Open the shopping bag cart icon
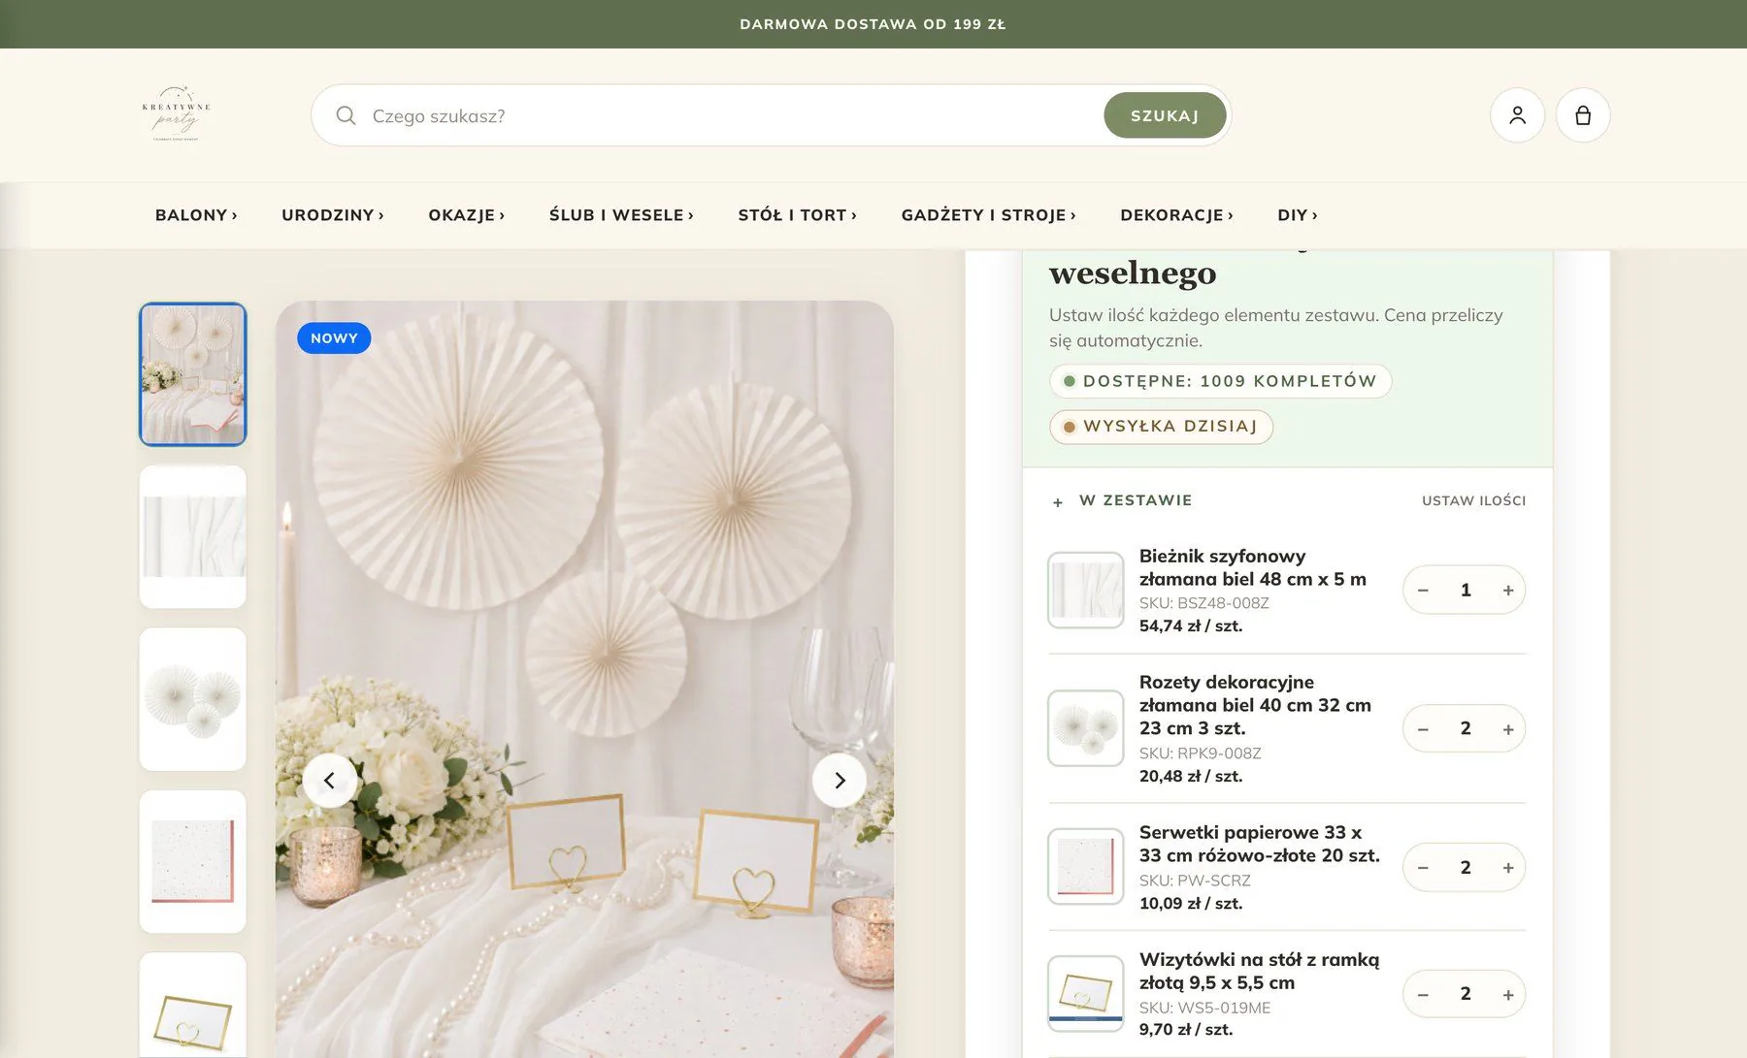 tap(1583, 115)
